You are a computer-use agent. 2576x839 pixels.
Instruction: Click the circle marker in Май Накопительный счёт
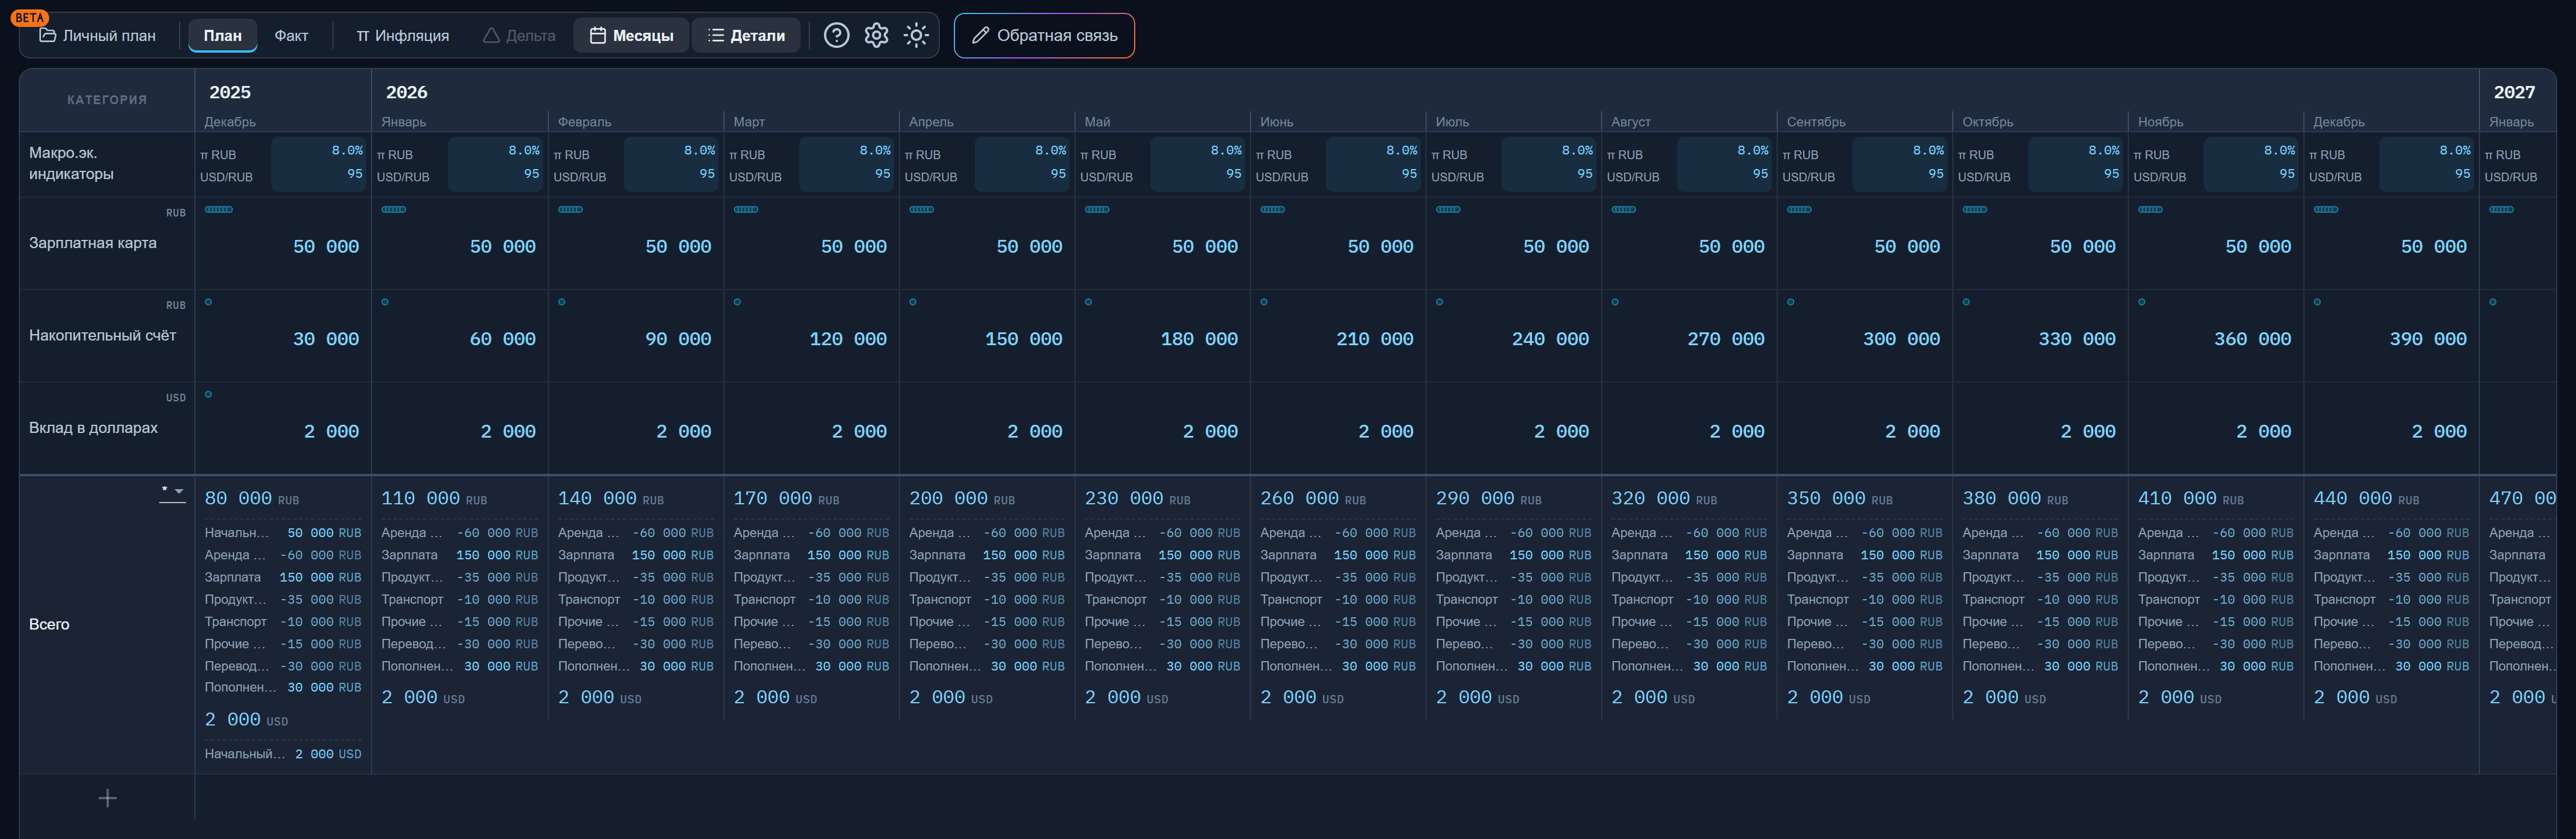click(1088, 301)
